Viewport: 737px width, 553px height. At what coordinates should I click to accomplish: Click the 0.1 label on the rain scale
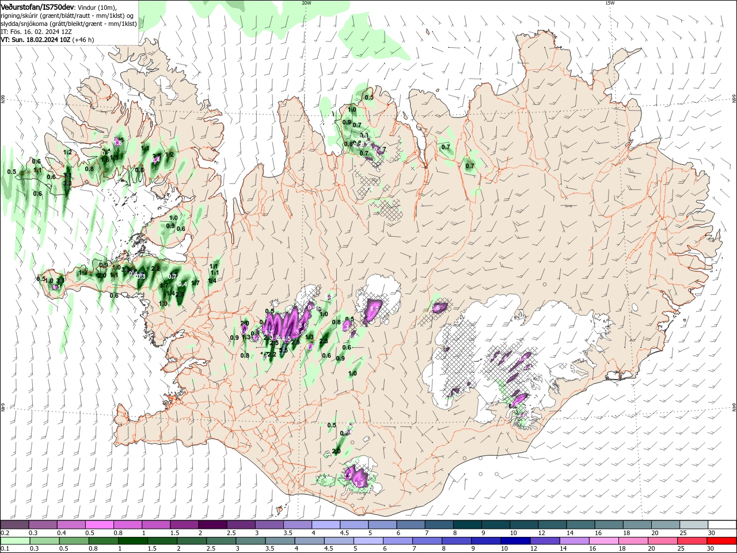coord(5,549)
